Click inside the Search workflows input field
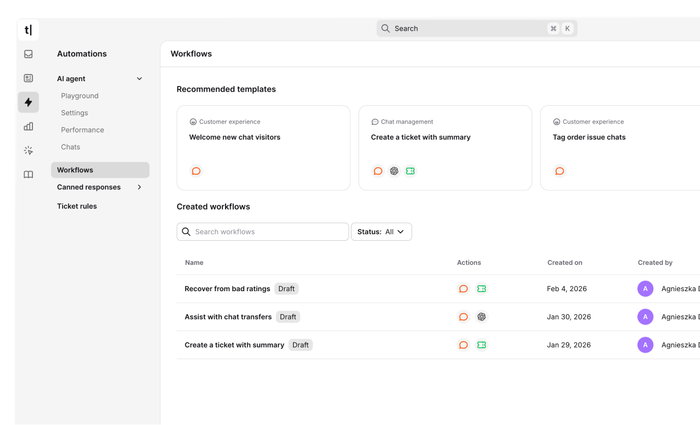The width and height of the screenshot is (700, 425). click(264, 231)
